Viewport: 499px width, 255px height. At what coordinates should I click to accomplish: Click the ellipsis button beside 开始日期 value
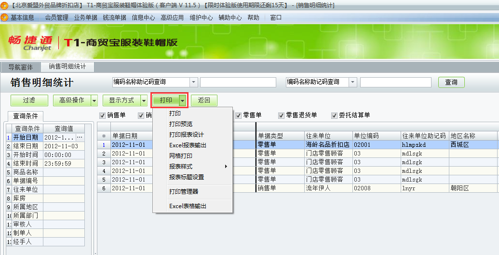(x=80, y=137)
